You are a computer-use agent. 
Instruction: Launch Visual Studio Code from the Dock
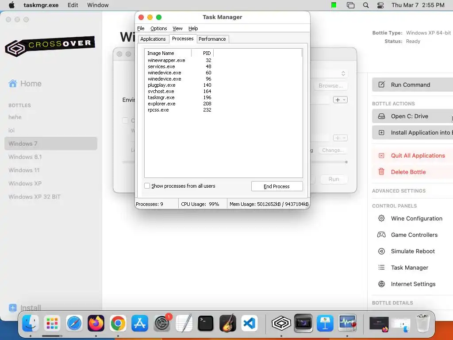pyautogui.click(x=250, y=323)
